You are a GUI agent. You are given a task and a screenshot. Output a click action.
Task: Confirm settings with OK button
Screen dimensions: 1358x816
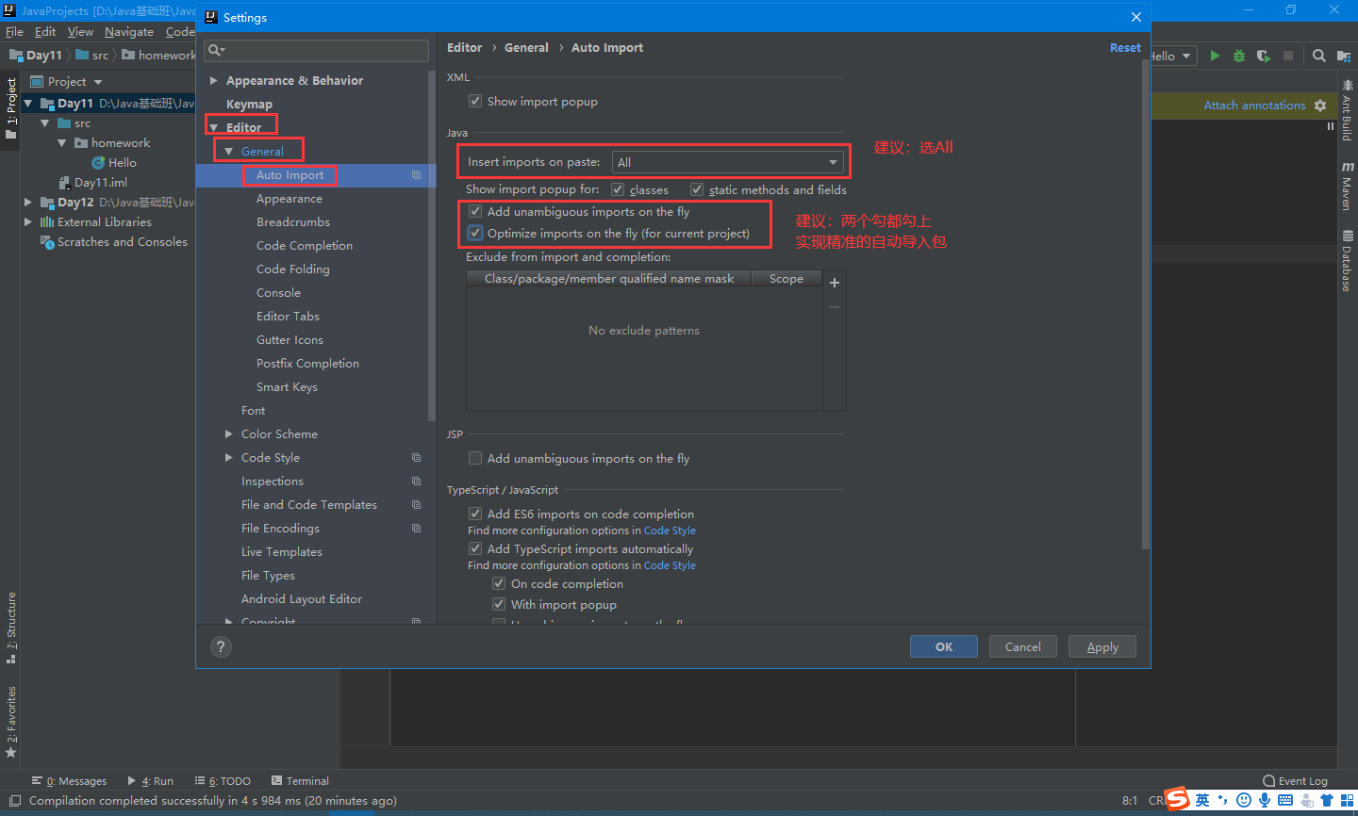click(x=944, y=646)
